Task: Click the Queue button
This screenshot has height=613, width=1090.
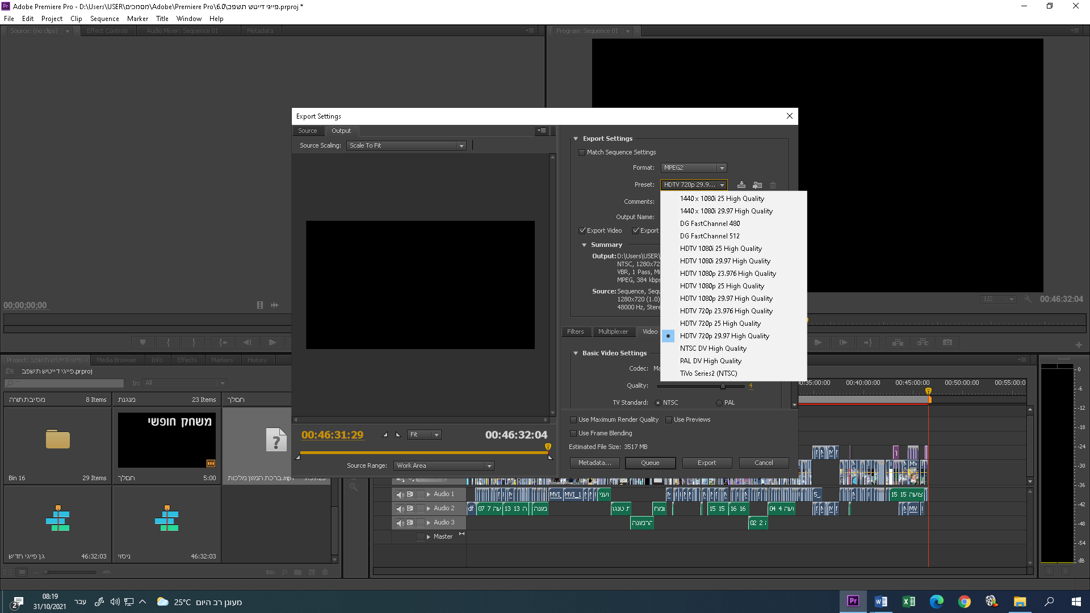Action: (650, 463)
